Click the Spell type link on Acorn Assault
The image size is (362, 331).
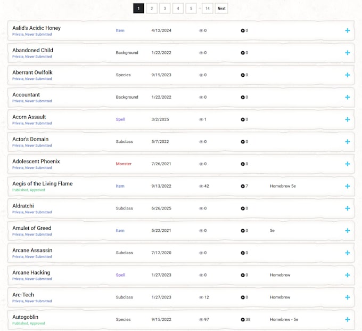click(x=120, y=119)
